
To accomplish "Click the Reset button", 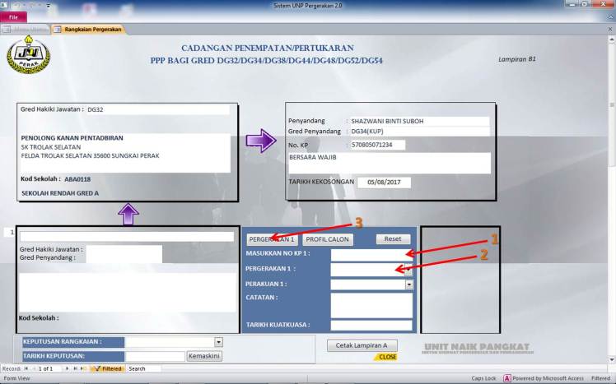I will [x=393, y=239].
